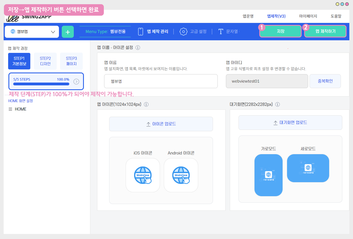Click the 중복확인 duplicate check button
This screenshot has width=353, height=239.
[325, 81]
